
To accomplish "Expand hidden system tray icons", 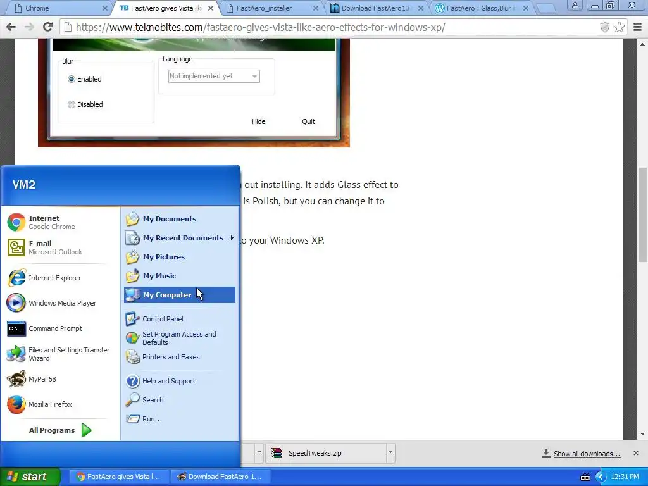I will tap(601, 477).
